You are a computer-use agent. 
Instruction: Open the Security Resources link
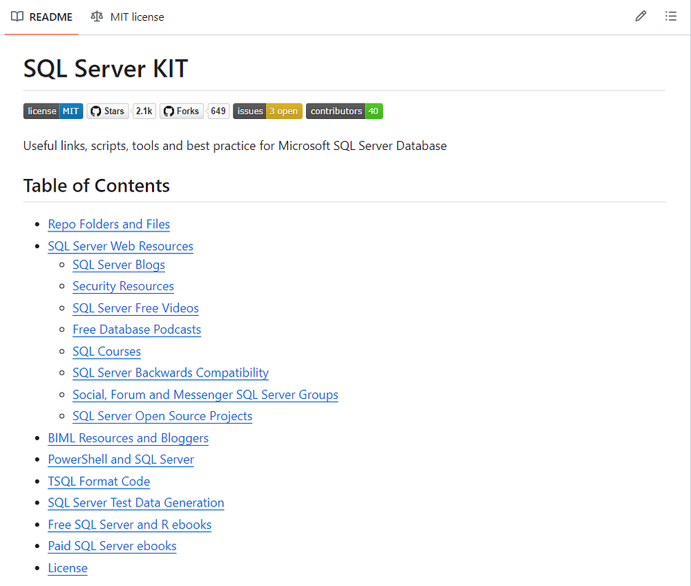[123, 286]
